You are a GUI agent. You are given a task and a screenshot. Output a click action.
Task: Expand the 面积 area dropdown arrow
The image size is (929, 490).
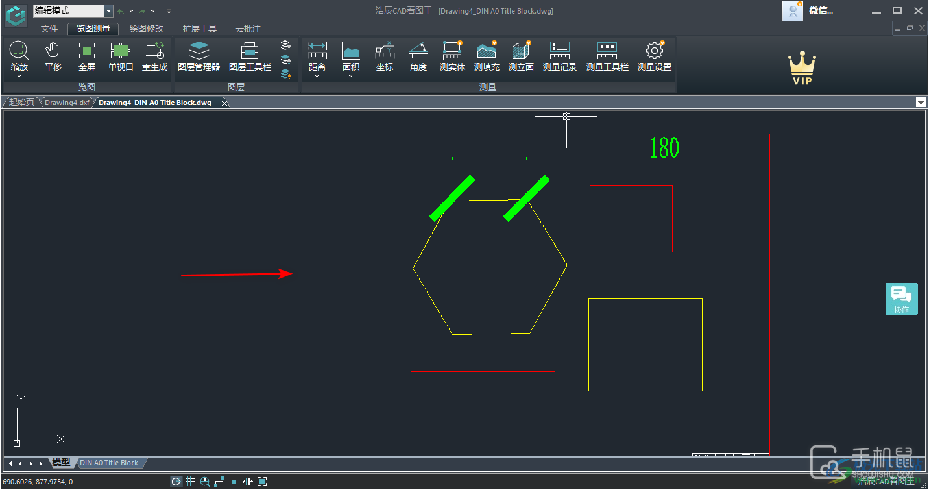coord(351,76)
